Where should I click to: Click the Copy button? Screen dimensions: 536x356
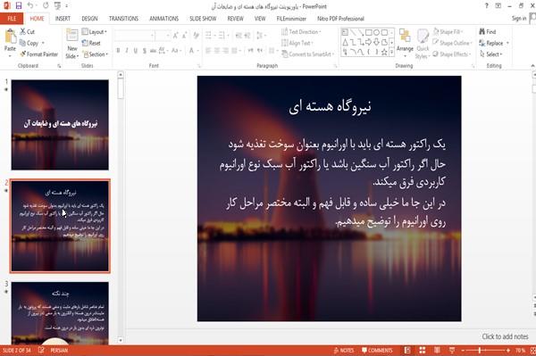[x=29, y=43]
